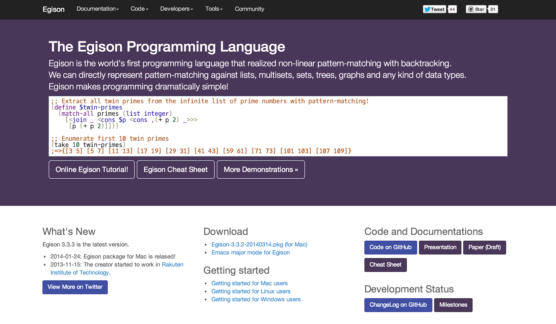Click View More on Twitter button
Image resolution: width=556 pixels, height=324 pixels.
click(x=75, y=287)
